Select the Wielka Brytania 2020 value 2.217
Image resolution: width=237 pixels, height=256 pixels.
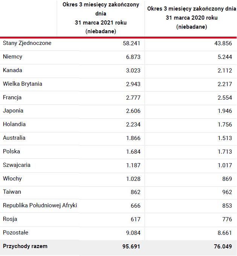pyautogui.click(x=224, y=84)
